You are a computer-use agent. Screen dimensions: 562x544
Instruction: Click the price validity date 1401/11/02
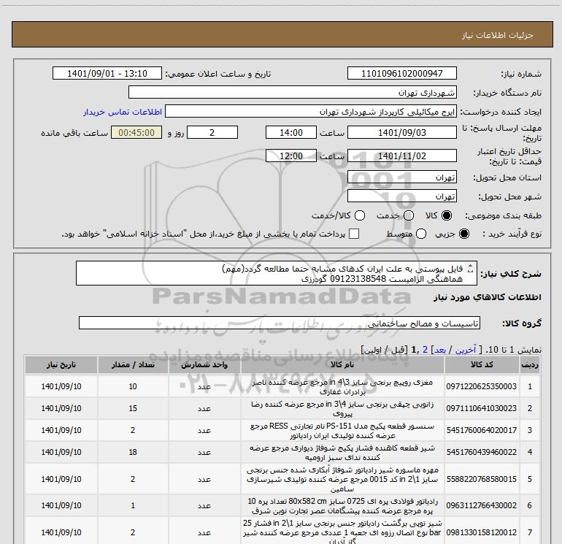(x=401, y=156)
